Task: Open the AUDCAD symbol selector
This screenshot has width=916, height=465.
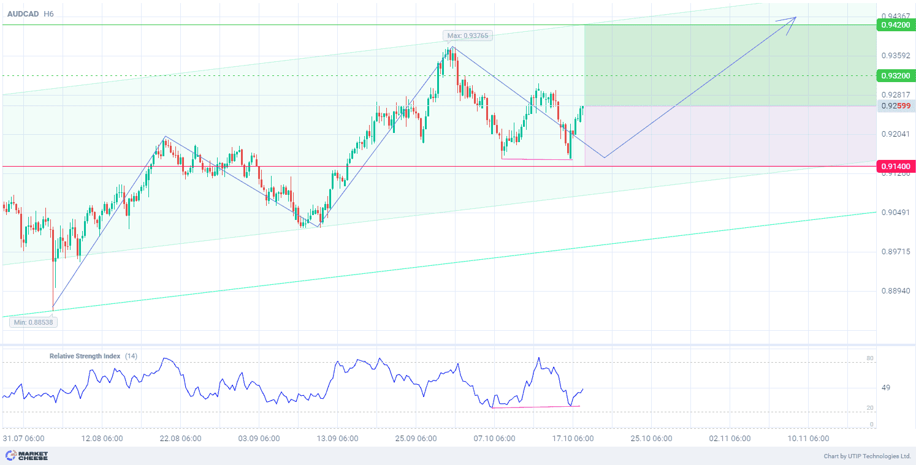Action: coord(21,13)
